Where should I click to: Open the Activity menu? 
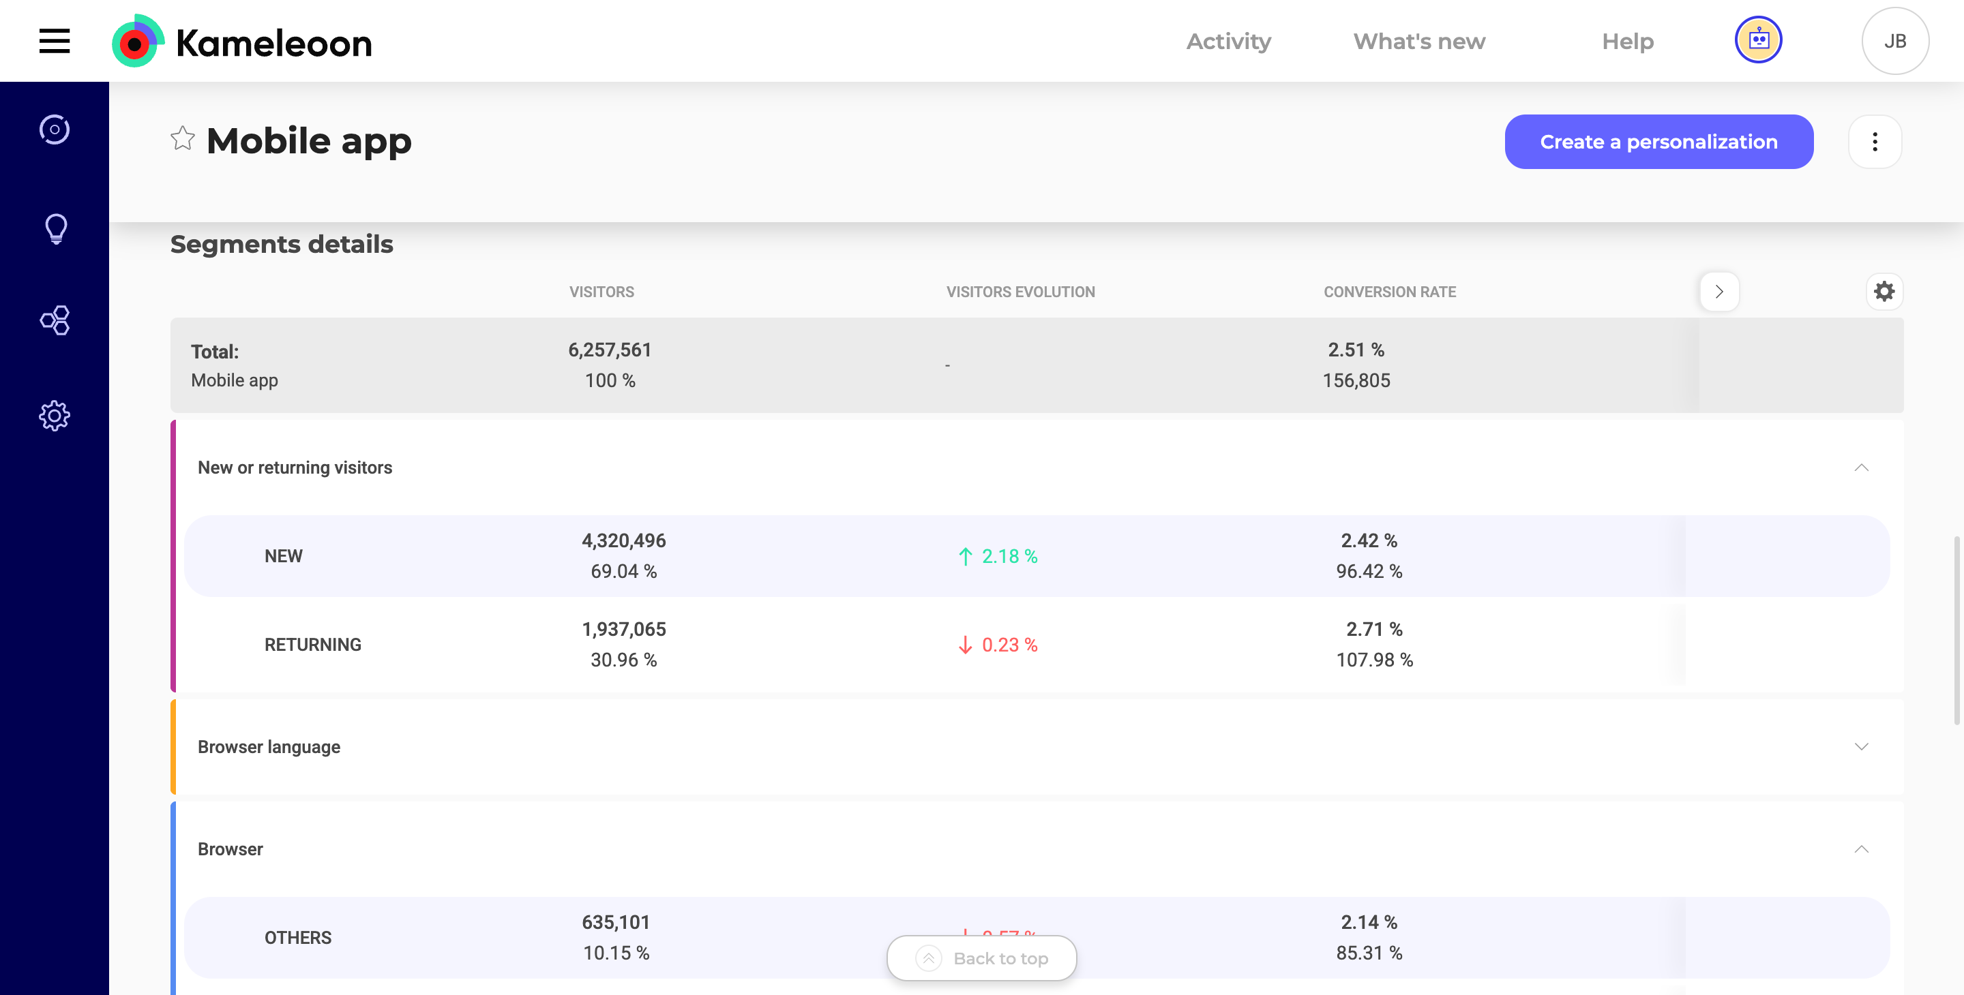(1228, 41)
